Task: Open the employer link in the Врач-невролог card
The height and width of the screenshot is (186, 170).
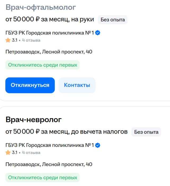Action: coord(49,145)
